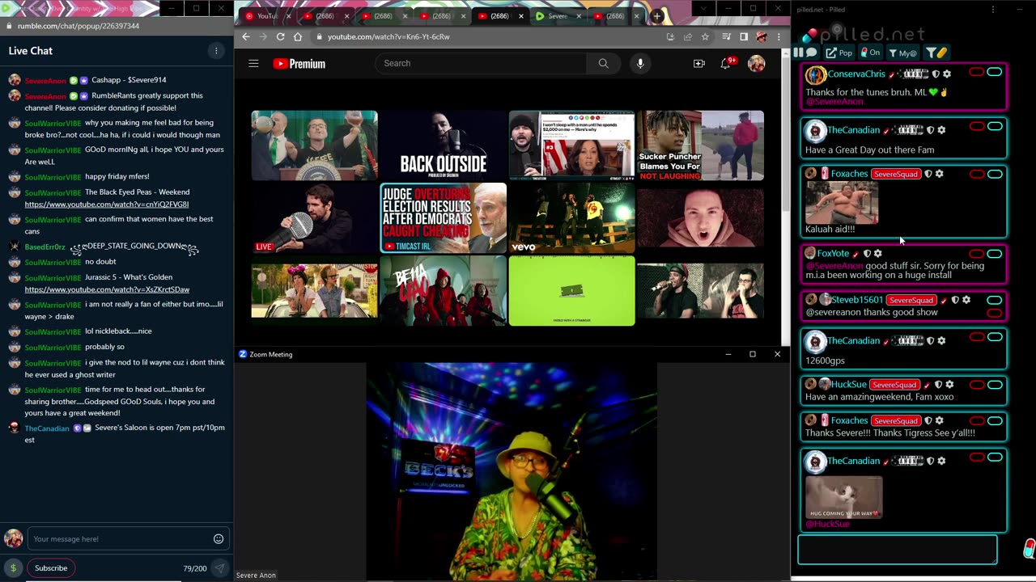Click the Foxaches username above 'Kaluah aid!!!'

coord(849,174)
